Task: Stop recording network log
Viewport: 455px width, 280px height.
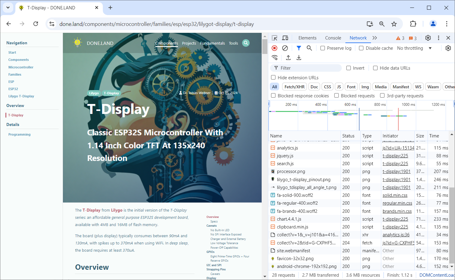Action: coord(274,48)
